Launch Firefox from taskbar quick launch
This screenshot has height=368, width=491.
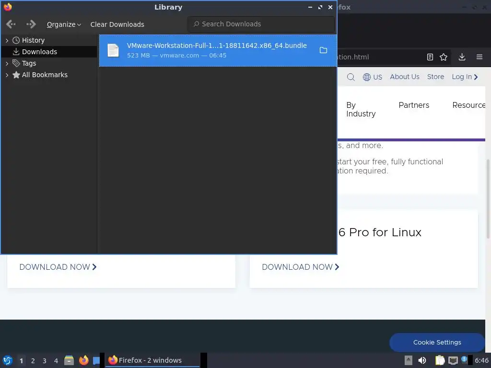83,360
